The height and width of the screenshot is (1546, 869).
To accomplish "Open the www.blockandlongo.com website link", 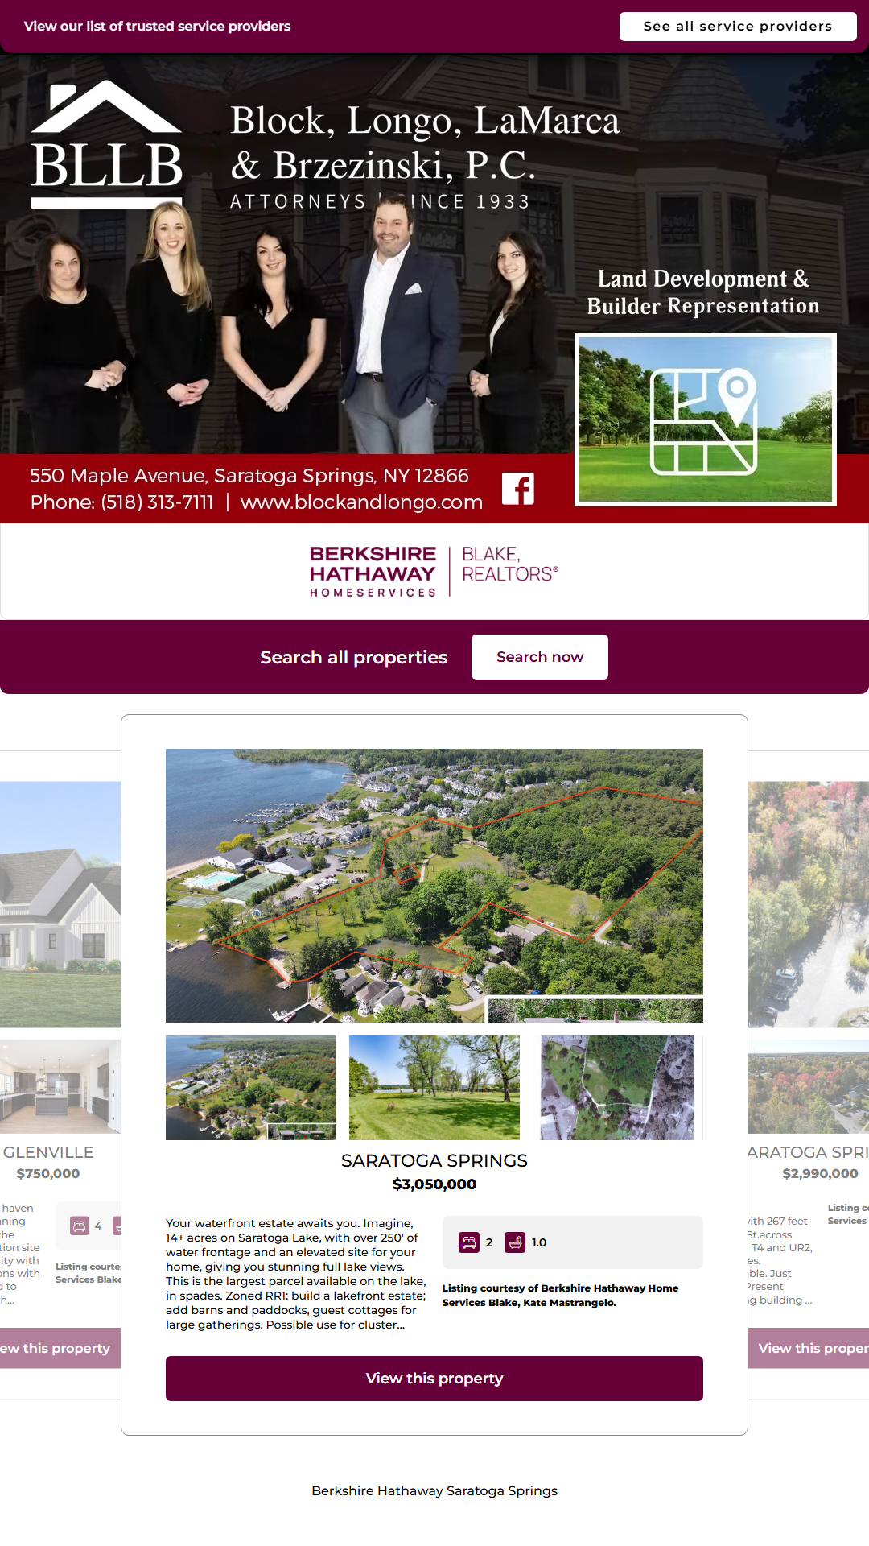I will click(x=362, y=502).
